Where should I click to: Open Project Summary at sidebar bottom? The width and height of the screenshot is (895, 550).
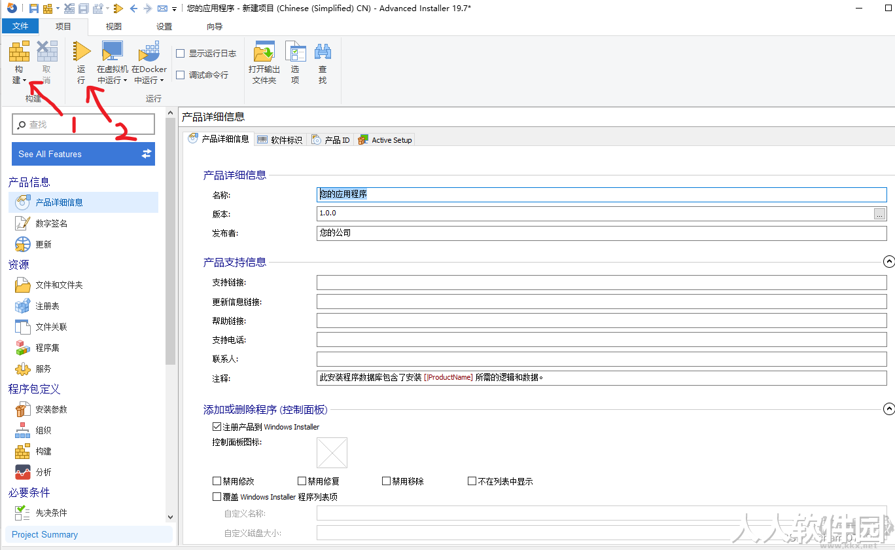point(88,534)
